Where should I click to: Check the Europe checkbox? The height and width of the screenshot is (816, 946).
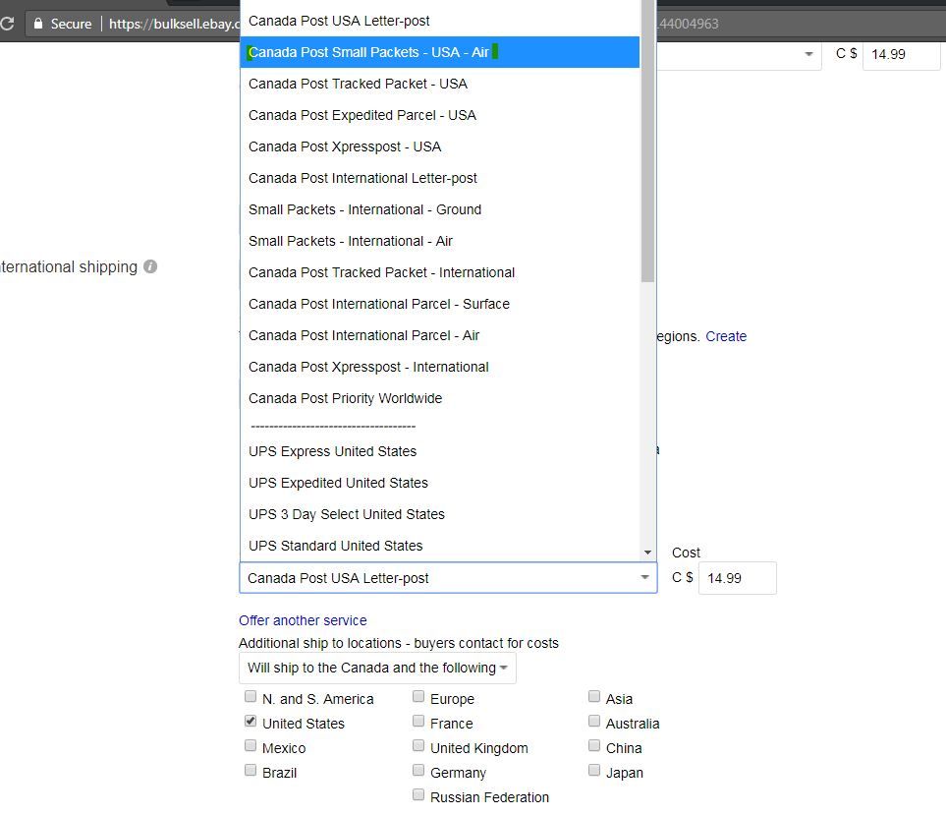click(x=418, y=696)
